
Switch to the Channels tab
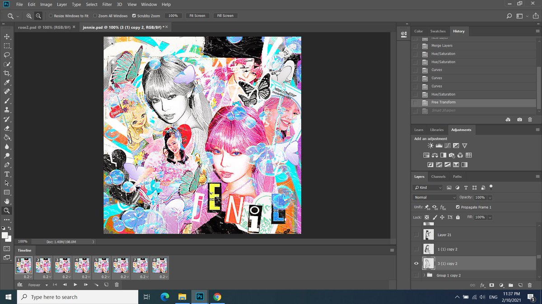click(x=438, y=176)
